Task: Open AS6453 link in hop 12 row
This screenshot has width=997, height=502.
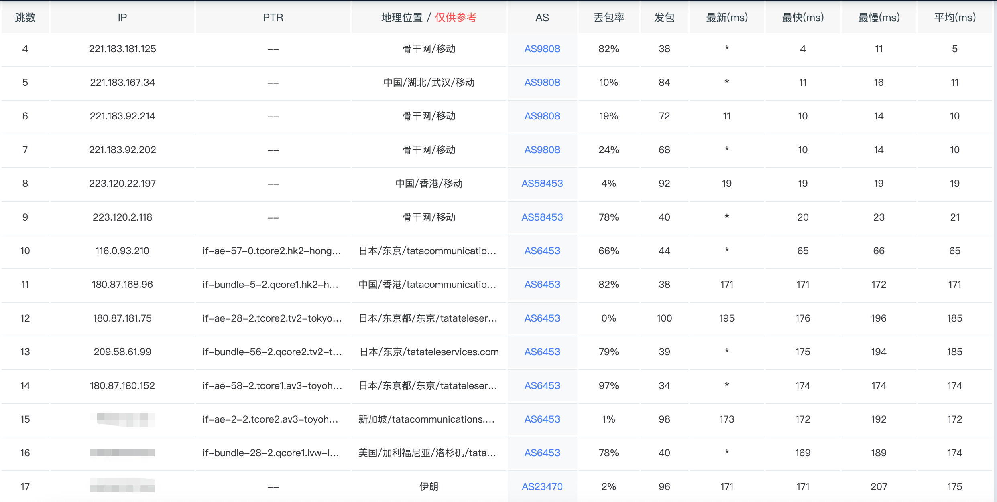Action: 542,318
